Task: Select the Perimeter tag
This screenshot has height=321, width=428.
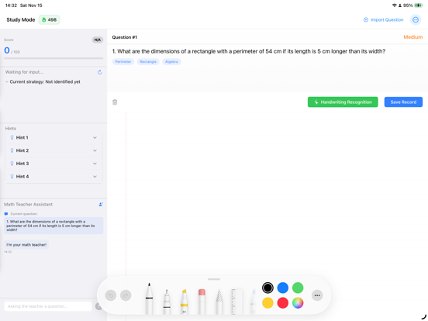Action: point(123,62)
